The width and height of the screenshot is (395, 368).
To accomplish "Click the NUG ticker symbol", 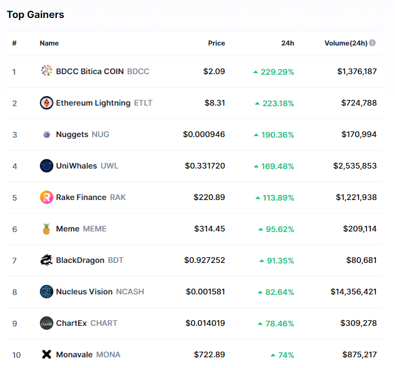I will [x=100, y=134].
